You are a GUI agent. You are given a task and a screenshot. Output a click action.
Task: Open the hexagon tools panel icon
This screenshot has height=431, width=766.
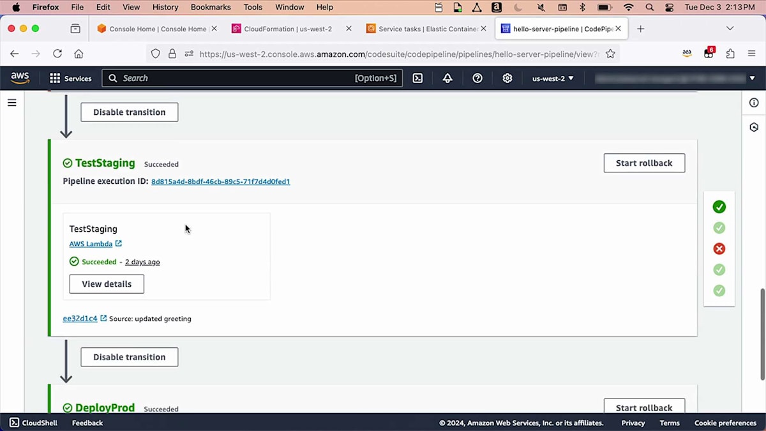754,127
